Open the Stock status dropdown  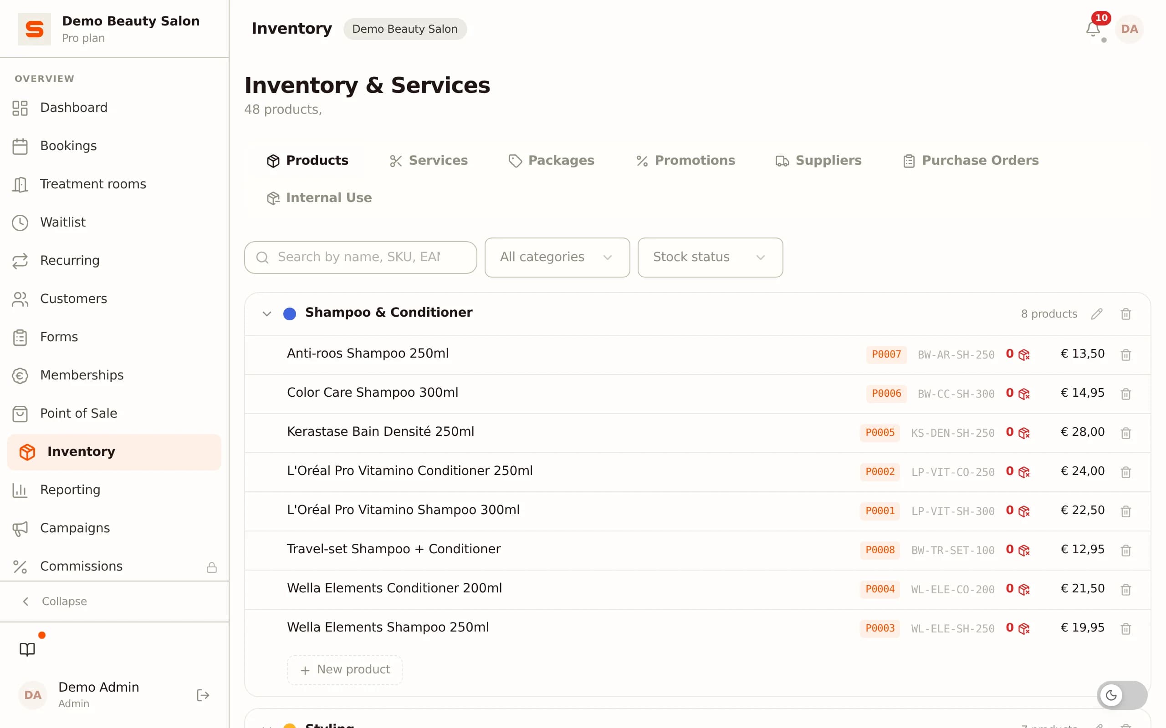[710, 257]
